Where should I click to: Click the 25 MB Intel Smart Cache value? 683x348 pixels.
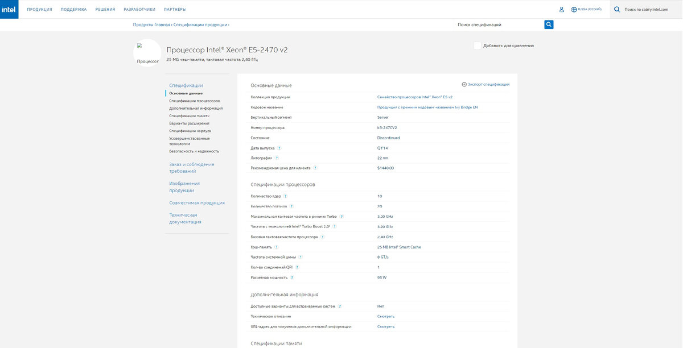point(399,247)
